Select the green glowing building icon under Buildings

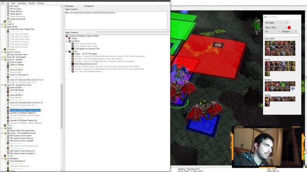pos(283,84)
